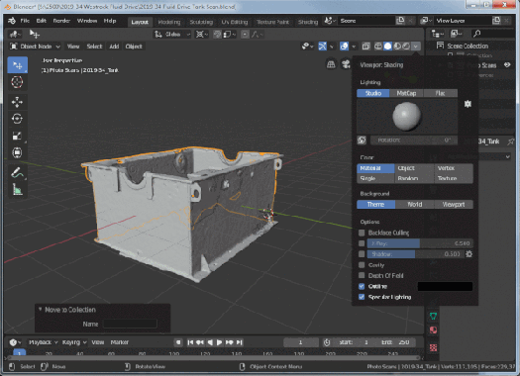The width and height of the screenshot is (520, 376).
Task: Open the Keying dropdown in timeline
Action: coord(74,342)
